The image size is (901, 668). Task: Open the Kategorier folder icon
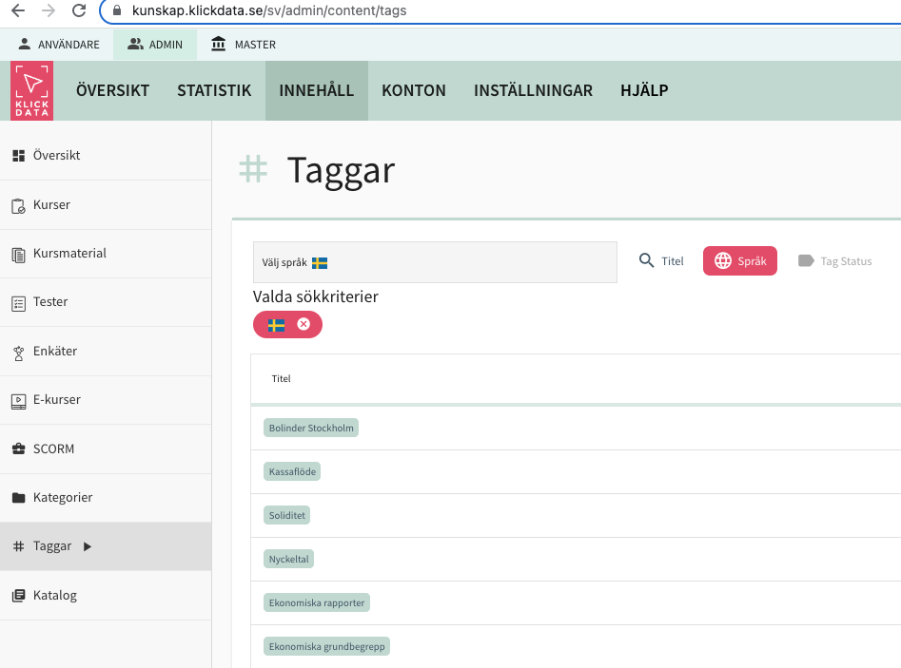(17, 497)
